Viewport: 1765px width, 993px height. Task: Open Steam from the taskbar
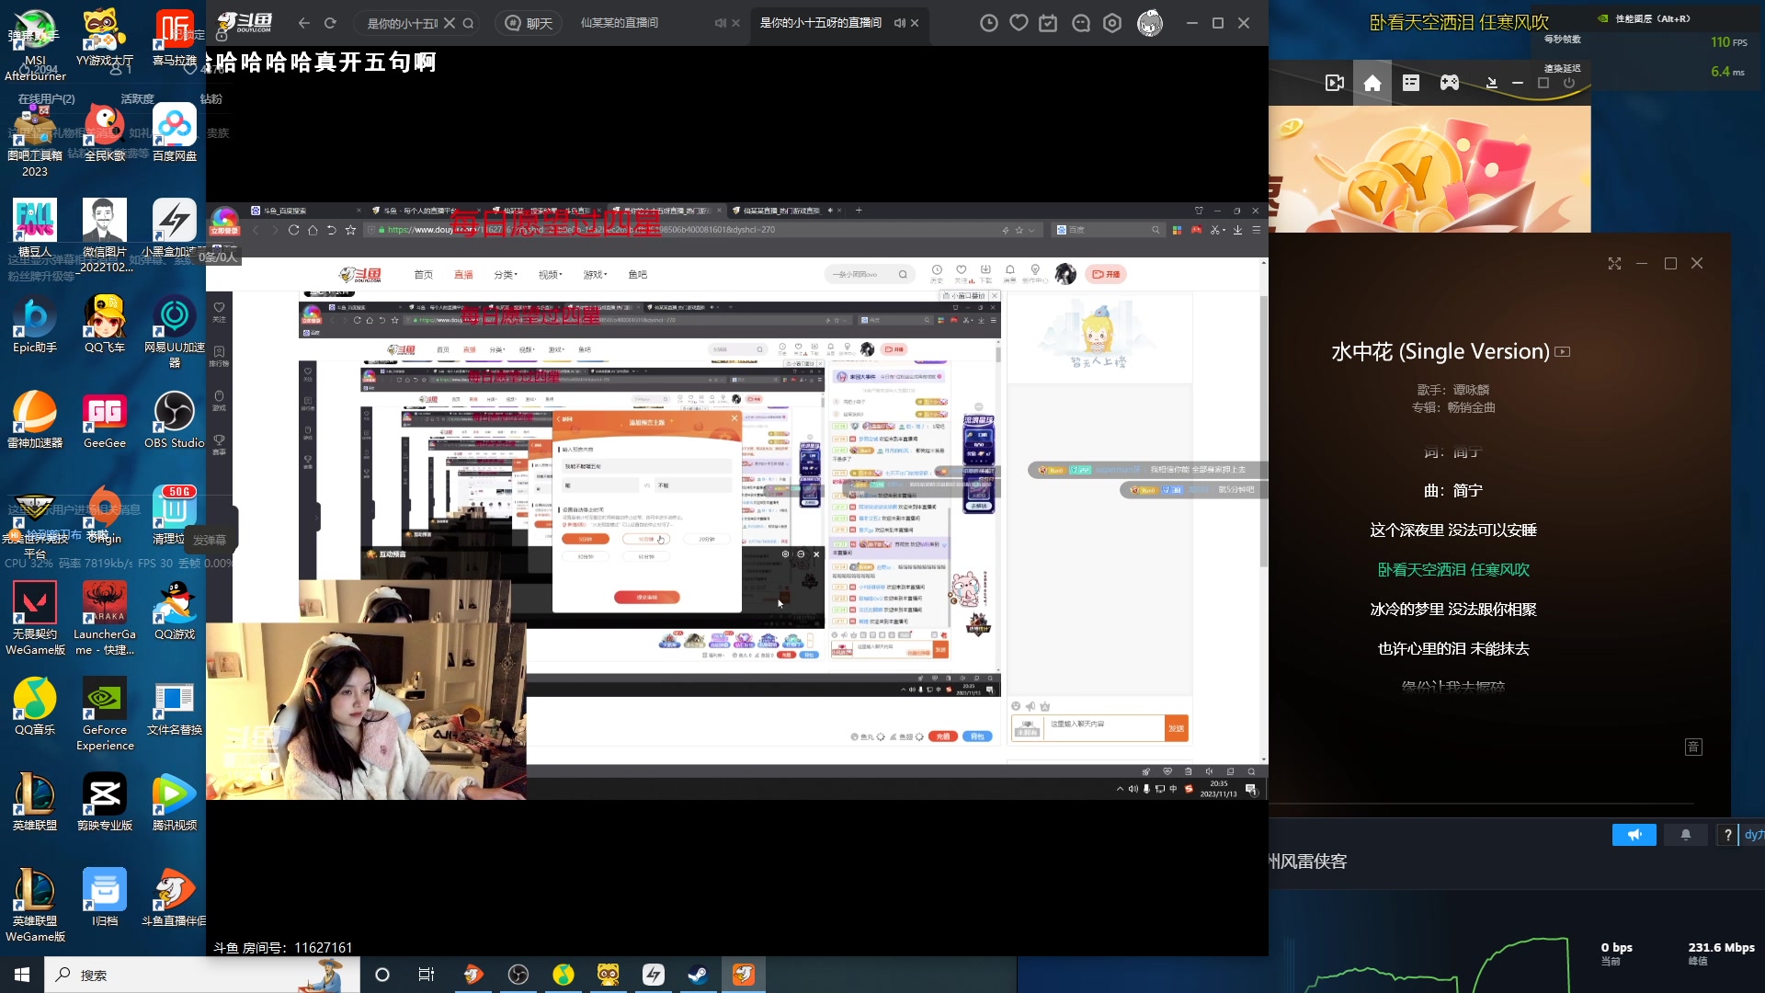(x=698, y=975)
